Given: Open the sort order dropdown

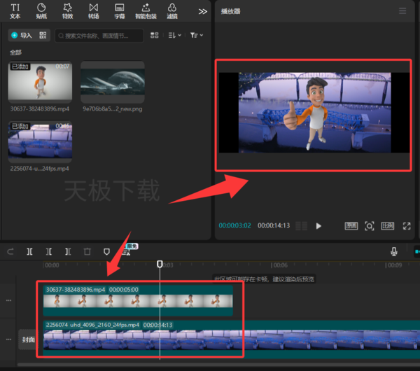Looking at the screenshot, I should coord(174,35).
